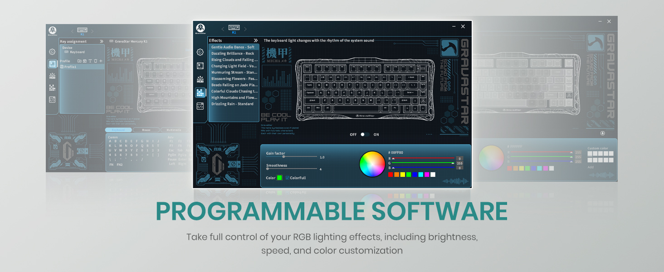Select Changing Light Field effect
Image resolution: width=664 pixels, height=272 pixels.
click(x=234, y=66)
